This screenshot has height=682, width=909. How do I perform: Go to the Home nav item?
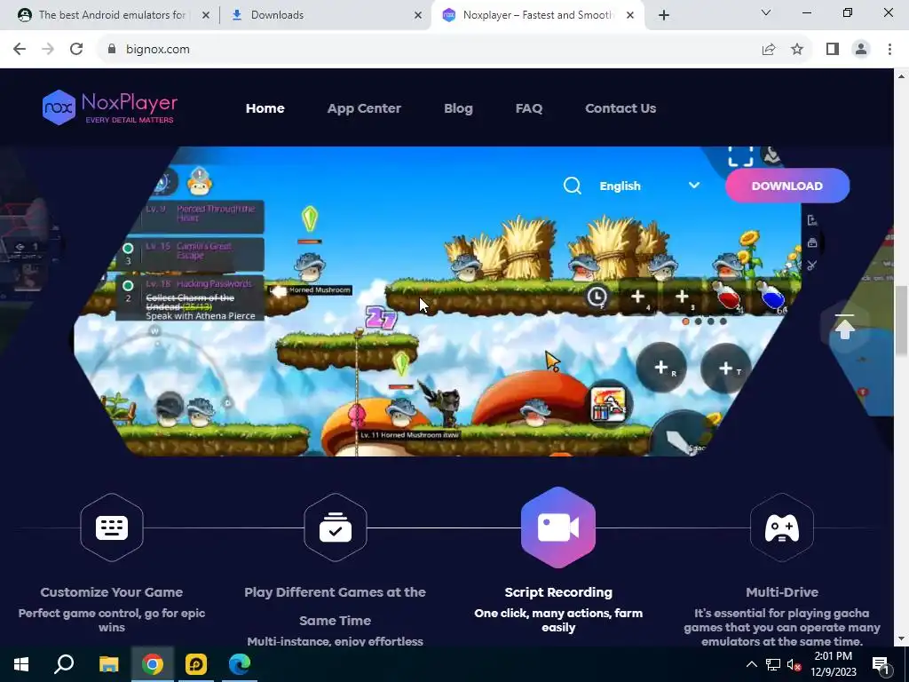pyautogui.click(x=265, y=107)
